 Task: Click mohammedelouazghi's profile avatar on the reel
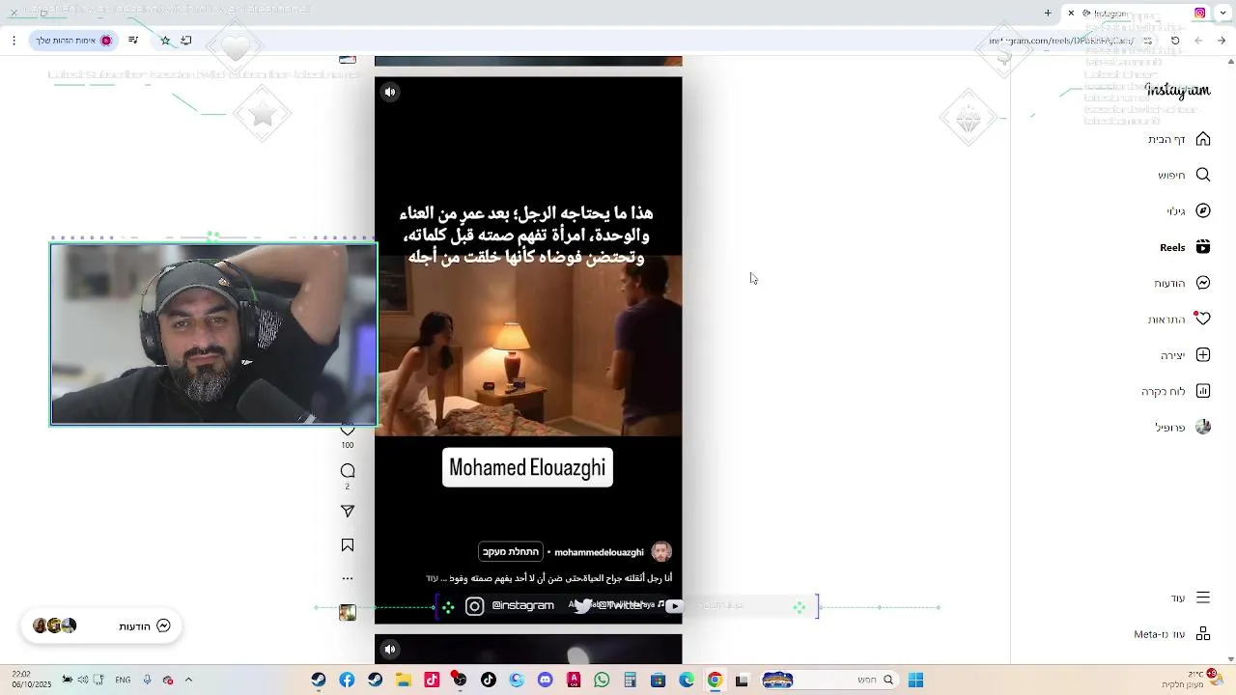tap(661, 552)
